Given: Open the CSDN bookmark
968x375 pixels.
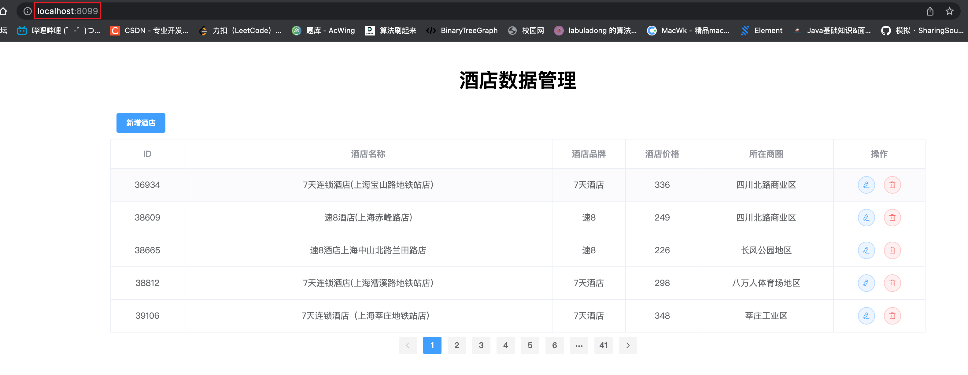Looking at the screenshot, I should tap(149, 31).
